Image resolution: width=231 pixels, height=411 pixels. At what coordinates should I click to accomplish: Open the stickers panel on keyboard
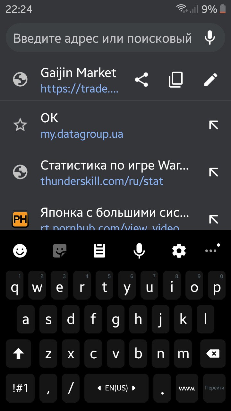click(x=60, y=250)
